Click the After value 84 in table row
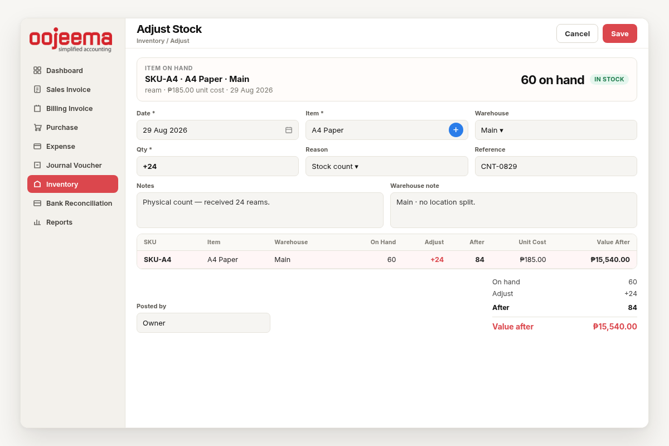This screenshot has width=669, height=446. point(479,259)
